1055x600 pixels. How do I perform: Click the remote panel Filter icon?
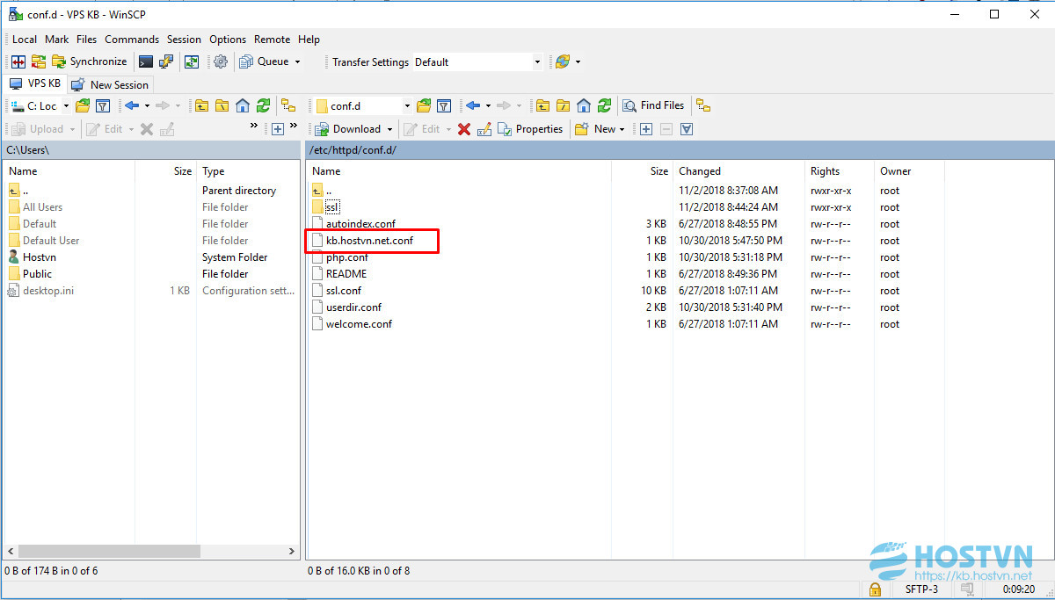coord(444,105)
